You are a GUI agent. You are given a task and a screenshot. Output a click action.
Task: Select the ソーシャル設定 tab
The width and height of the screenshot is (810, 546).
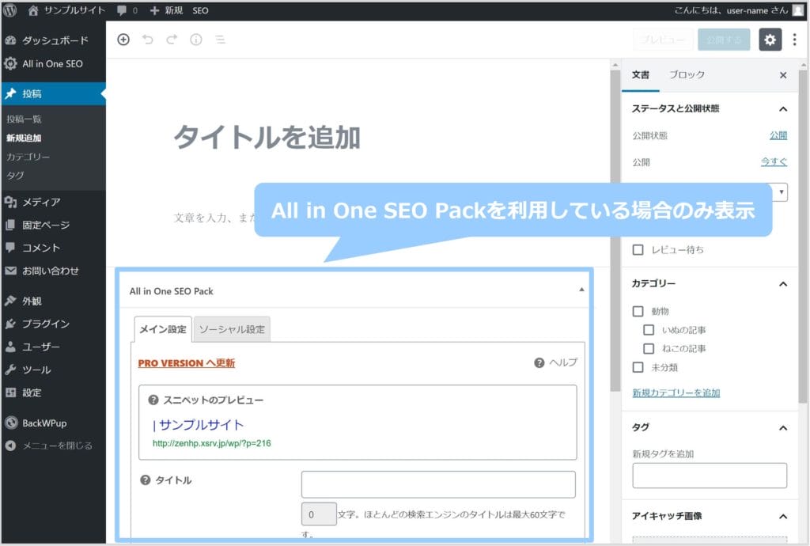232,329
